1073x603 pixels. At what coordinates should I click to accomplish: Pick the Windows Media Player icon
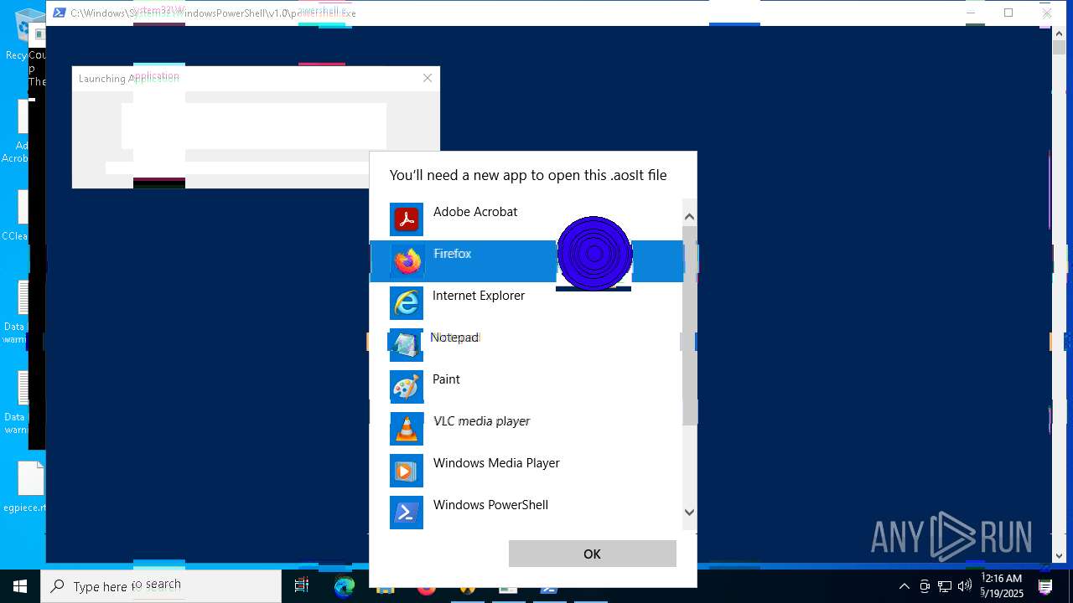407,471
